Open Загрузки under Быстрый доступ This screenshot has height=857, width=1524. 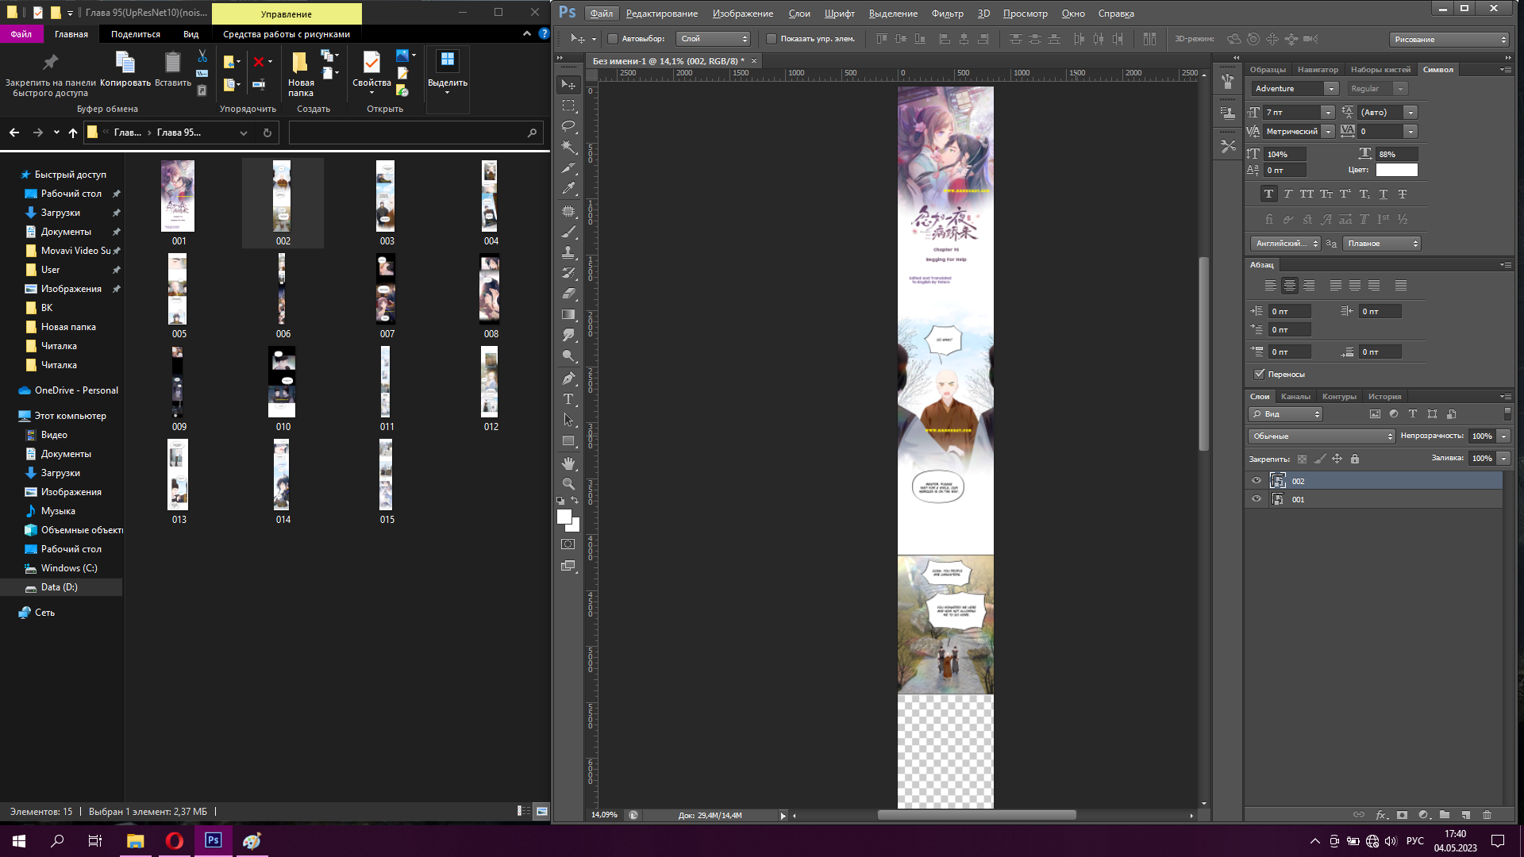60,213
